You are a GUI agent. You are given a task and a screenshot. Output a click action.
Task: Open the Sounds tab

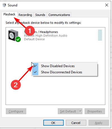point(40,15)
